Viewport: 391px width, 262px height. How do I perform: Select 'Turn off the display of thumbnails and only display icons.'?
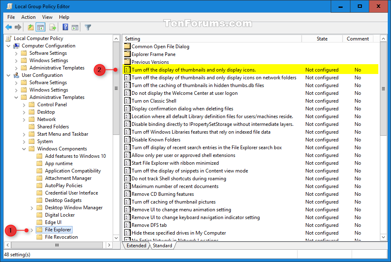click(251, 69)
